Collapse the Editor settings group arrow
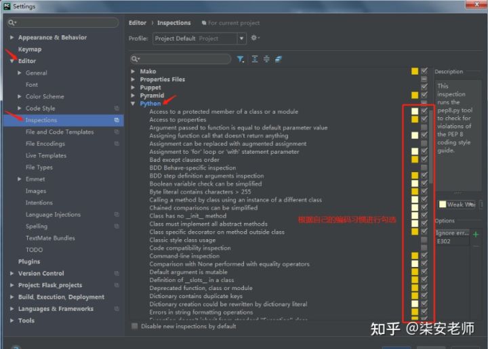Screen dimensions: 488x349 (12, 61)
